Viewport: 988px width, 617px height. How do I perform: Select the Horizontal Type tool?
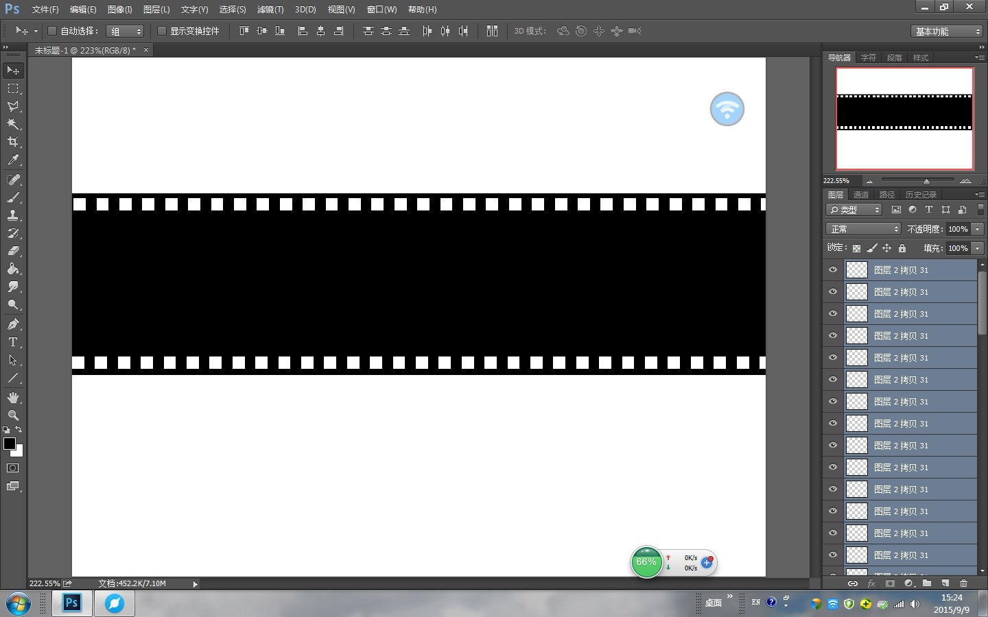tap(12, 342)
